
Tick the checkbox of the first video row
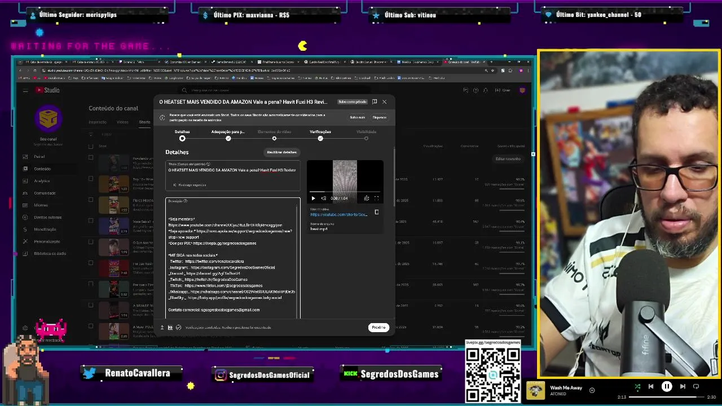tap(91, 158)
